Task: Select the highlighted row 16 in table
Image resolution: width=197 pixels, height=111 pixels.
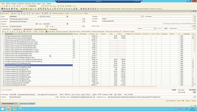Action: (39, 65)
